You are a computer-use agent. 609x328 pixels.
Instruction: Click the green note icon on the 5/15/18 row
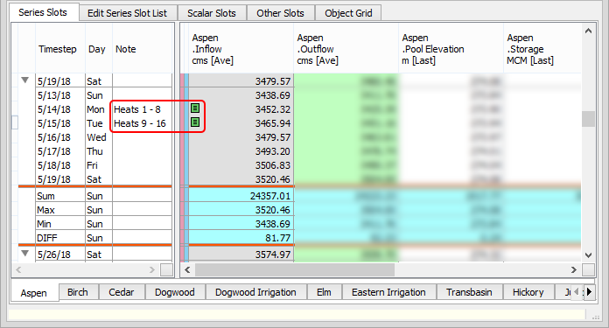195,122
